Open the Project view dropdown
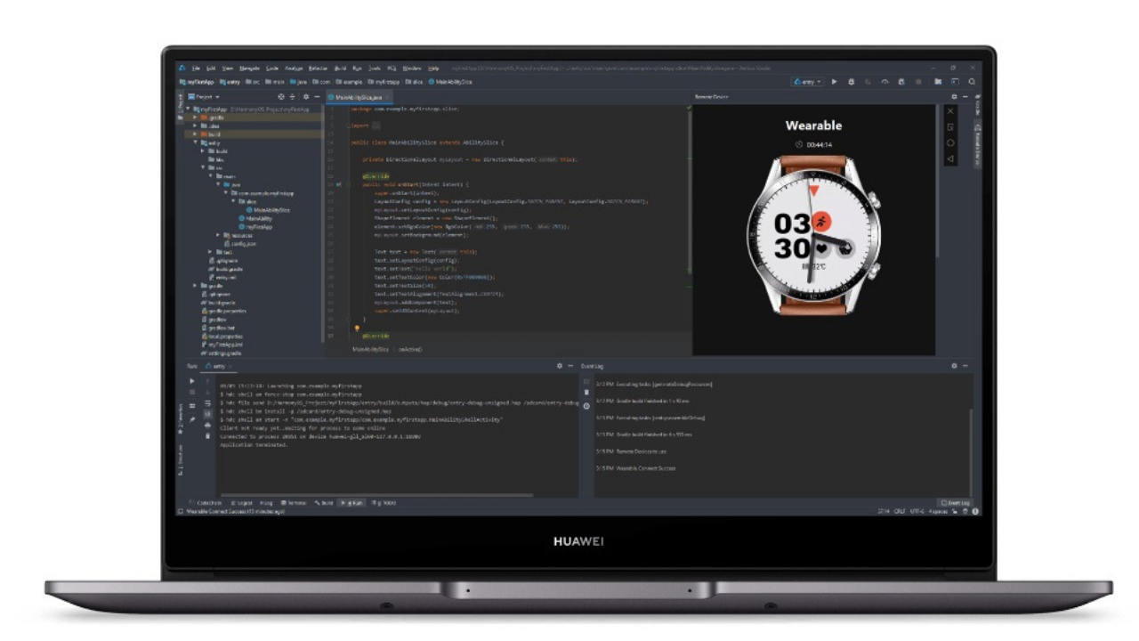The height and width of the screenshot is (641, 1139). coord(204,97)
